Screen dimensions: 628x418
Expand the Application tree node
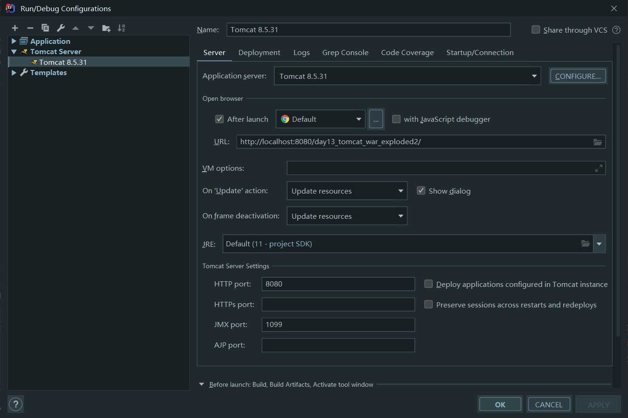point(14,41)
